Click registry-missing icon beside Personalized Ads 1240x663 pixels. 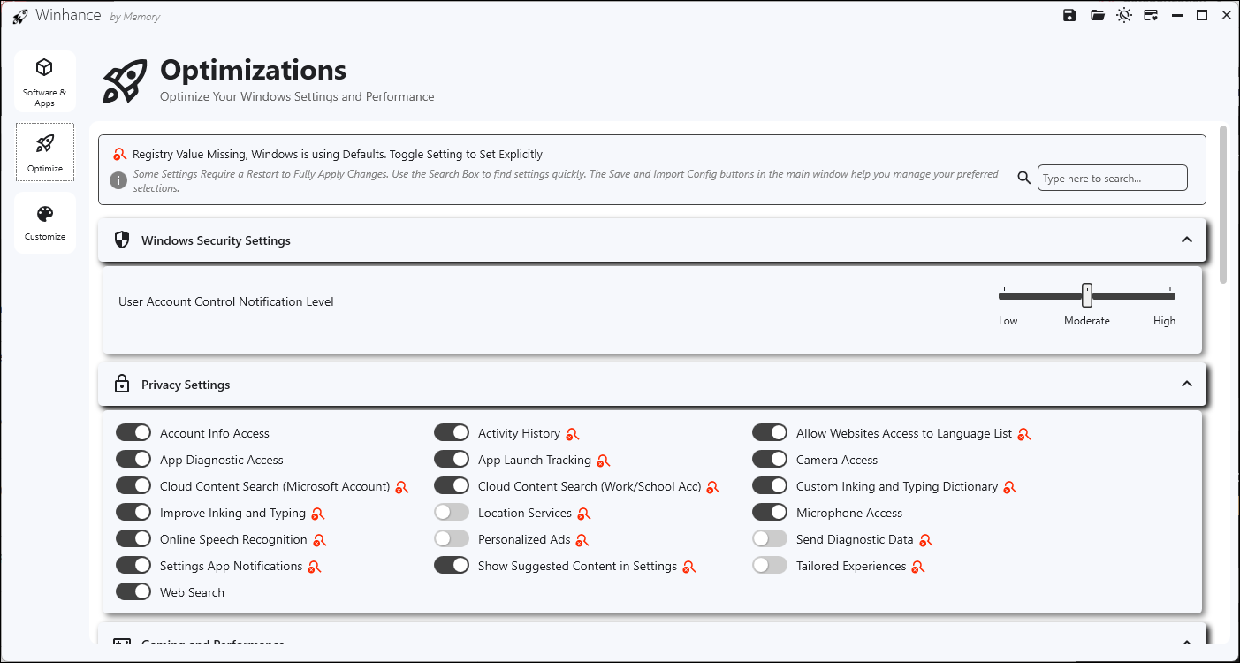coord(582,540)
